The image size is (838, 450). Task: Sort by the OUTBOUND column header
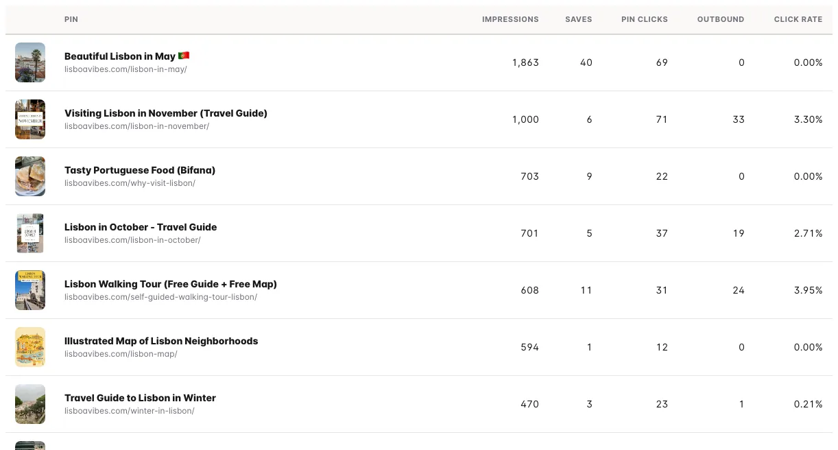pyautogui.click(x=721, y=19)
